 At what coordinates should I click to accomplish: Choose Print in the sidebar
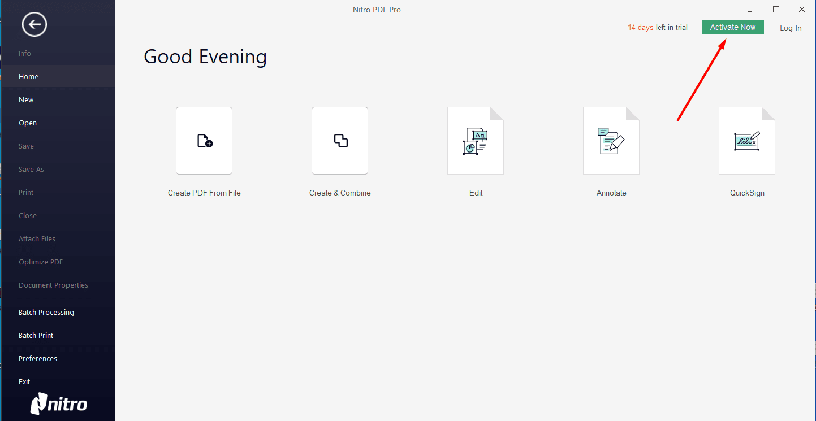26,193
